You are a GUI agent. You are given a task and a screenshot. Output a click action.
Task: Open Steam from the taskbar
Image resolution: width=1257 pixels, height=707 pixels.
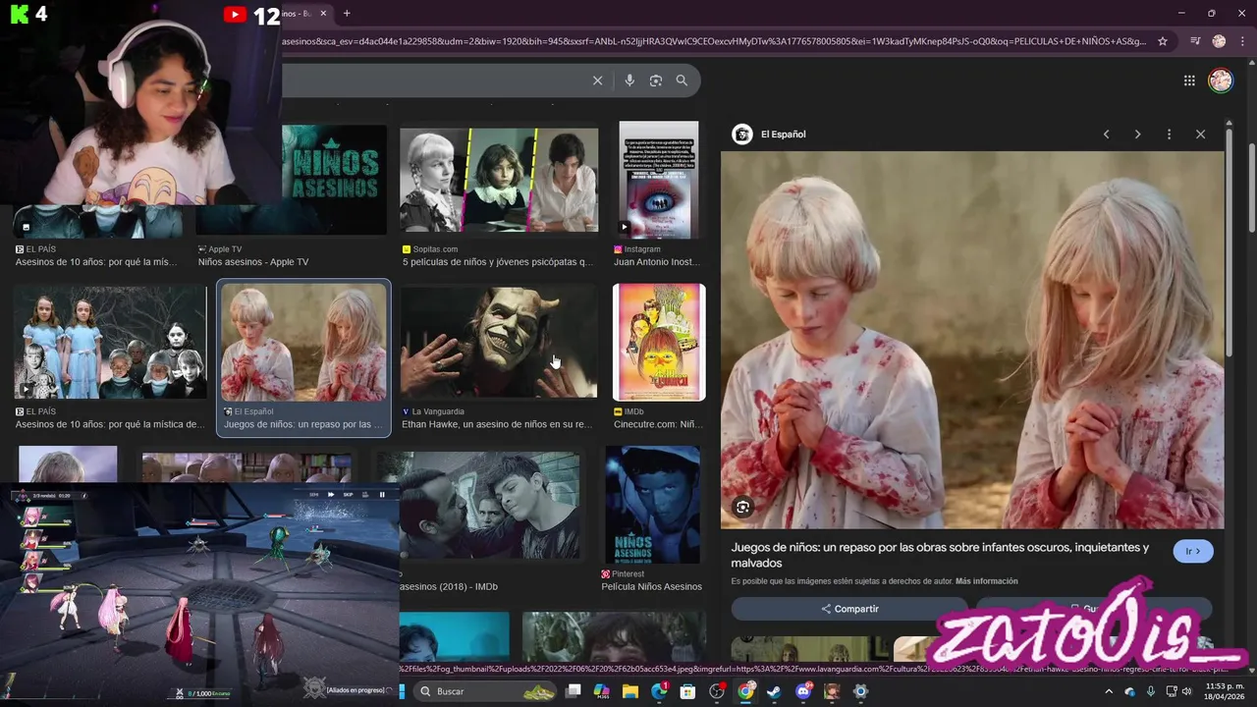pyautogui.click(x=774, y=691)
